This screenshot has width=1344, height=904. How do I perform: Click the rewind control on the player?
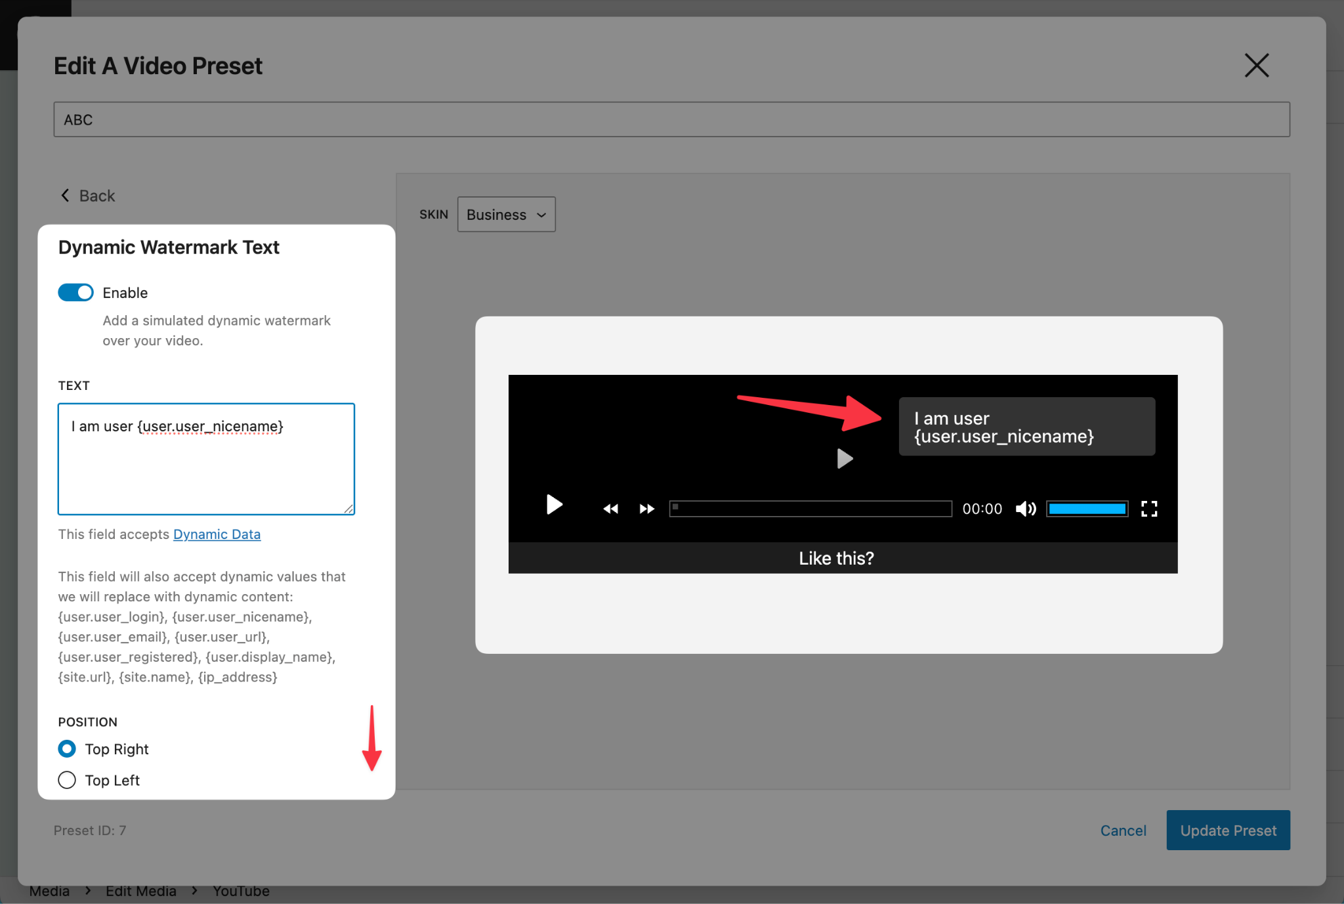610,508
